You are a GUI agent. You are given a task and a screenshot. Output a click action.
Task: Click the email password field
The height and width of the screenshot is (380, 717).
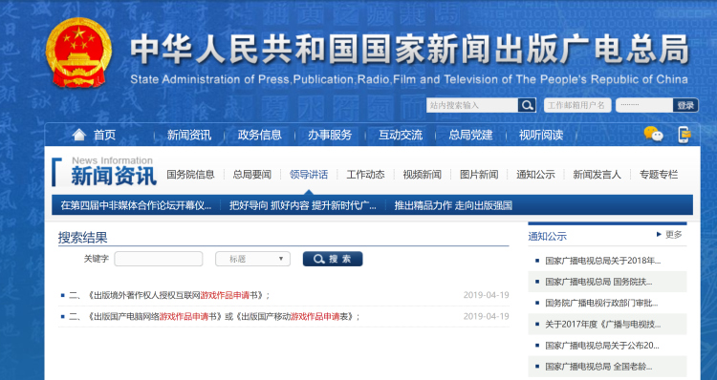(643, 105)
